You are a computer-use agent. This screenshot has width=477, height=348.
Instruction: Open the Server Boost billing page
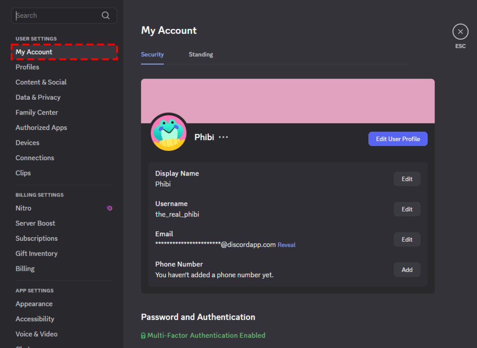pyautogui.click(x=35, y=223)
